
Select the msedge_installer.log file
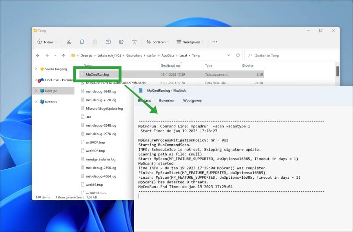click(101, 159)
